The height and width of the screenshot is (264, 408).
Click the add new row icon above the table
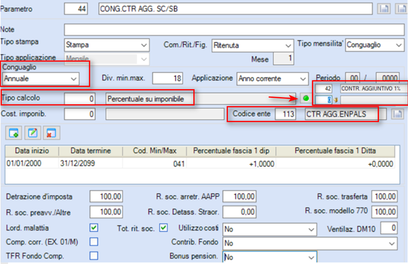pyautogui.click(x=13, y=133)
